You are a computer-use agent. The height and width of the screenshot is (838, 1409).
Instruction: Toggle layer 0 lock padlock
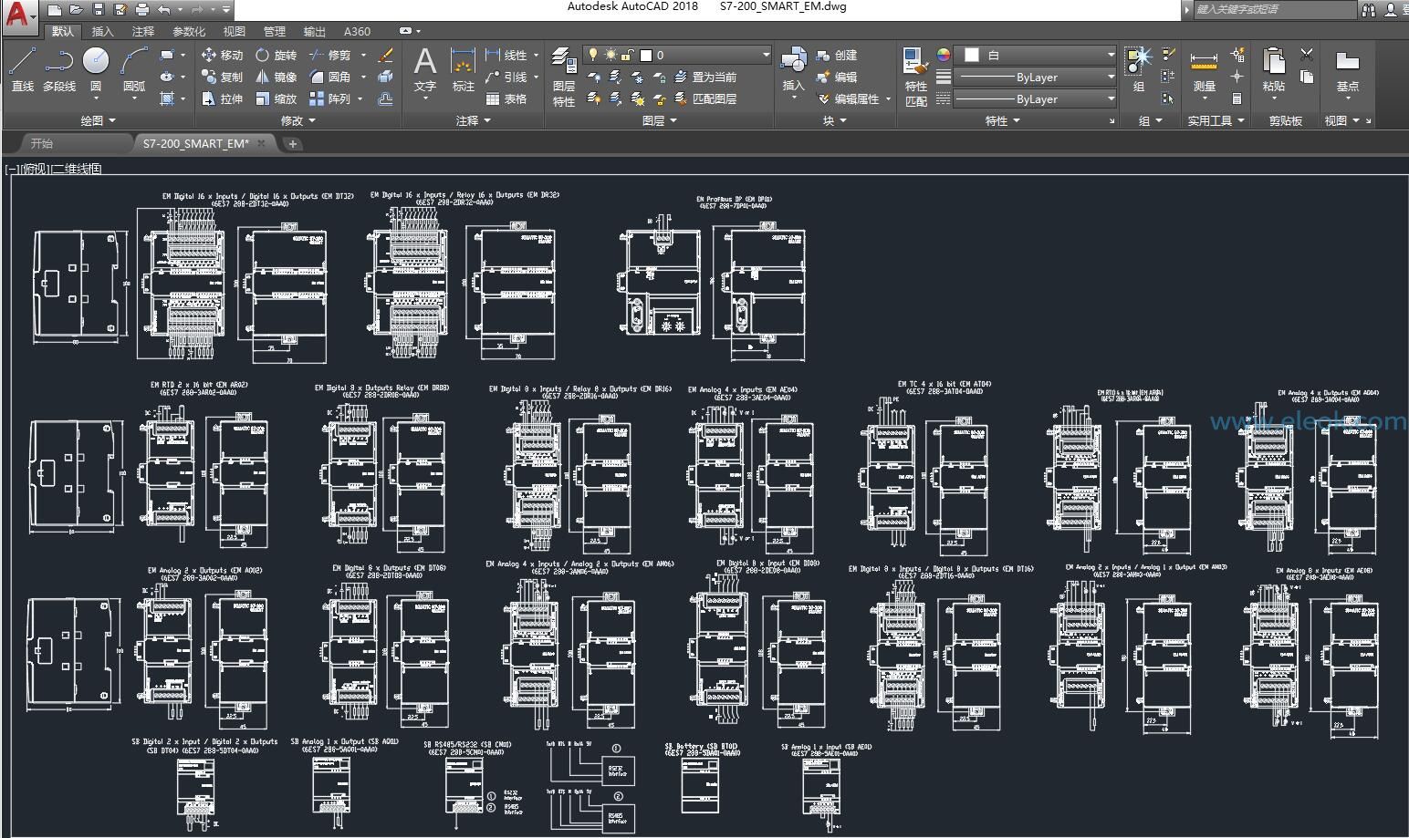(627, 55)
